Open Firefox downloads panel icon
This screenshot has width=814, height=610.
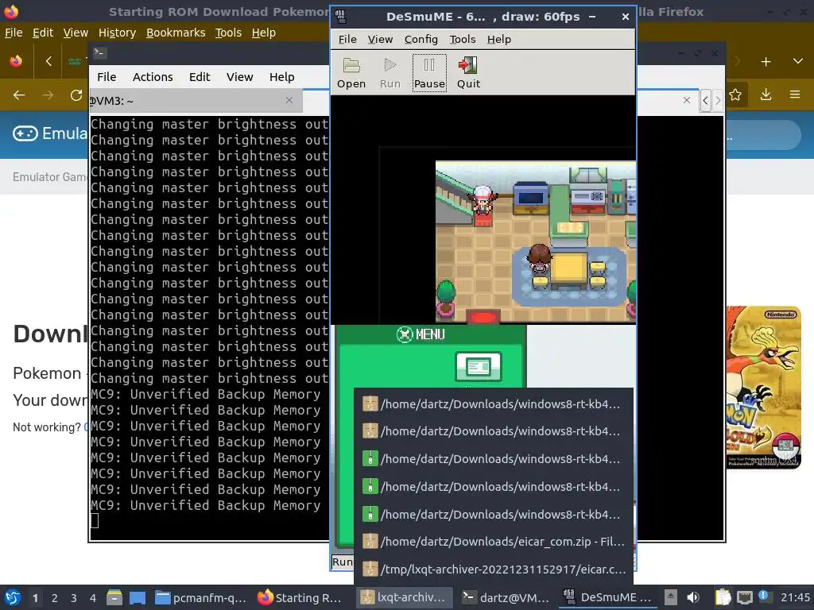tap(766, 95)
